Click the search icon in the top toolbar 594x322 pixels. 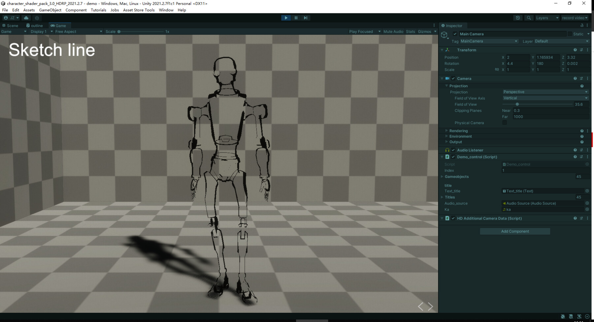point(529,18)
